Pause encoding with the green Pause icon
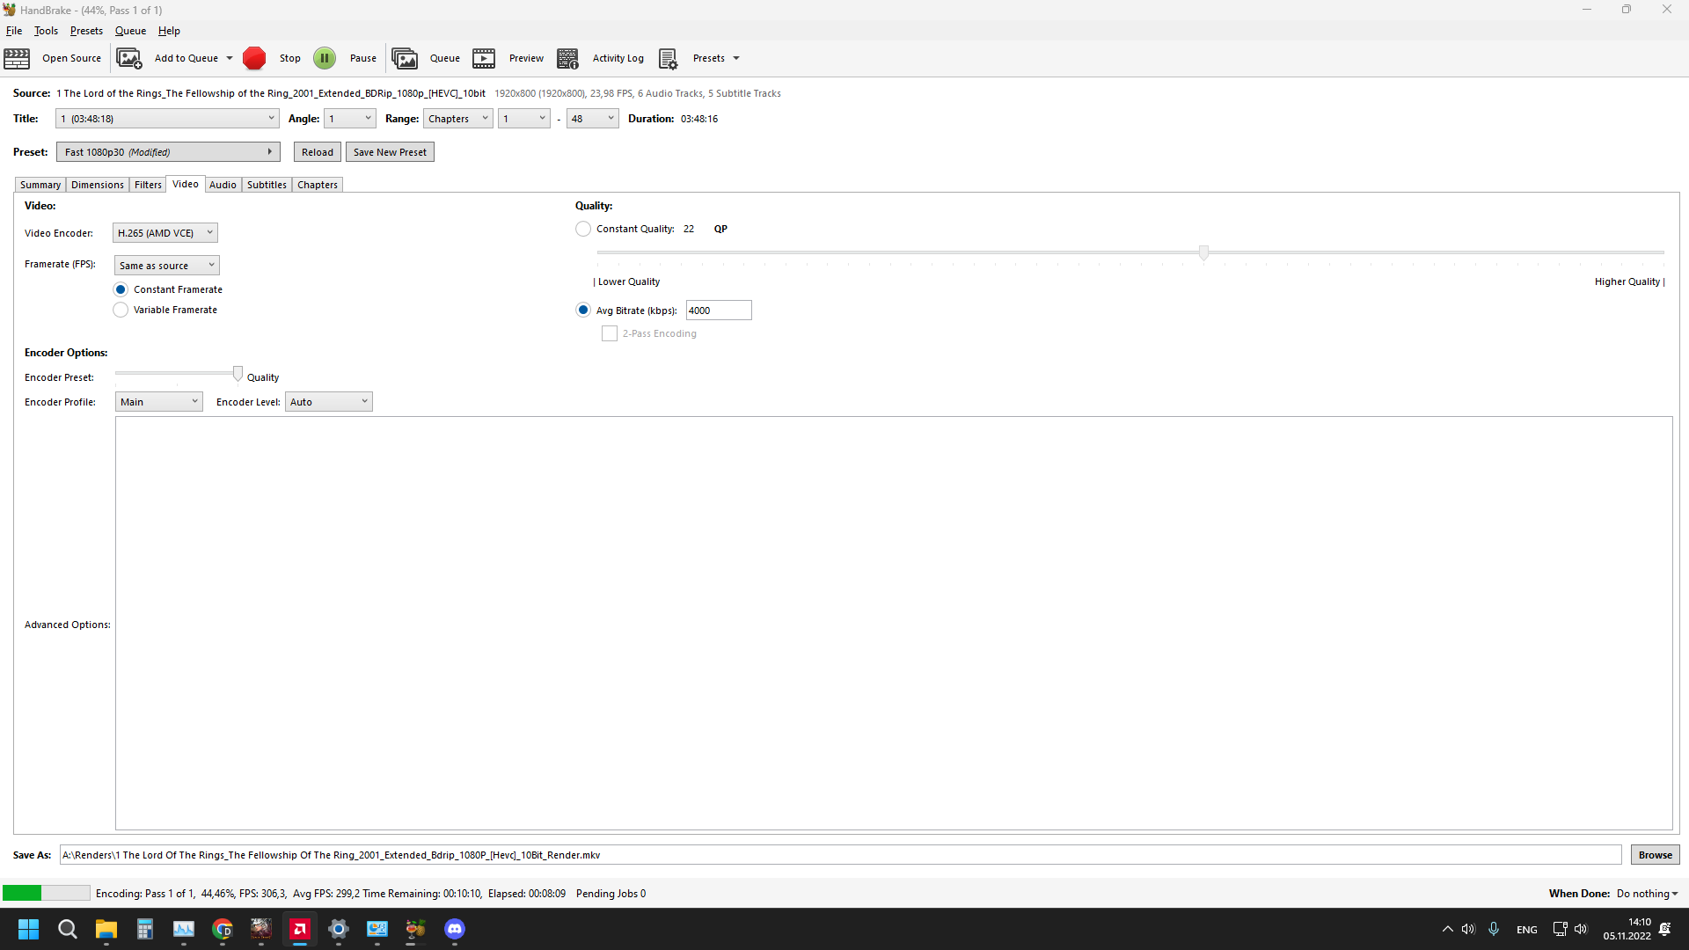The width and height of the screenshot is (1689, 950). 325,58
